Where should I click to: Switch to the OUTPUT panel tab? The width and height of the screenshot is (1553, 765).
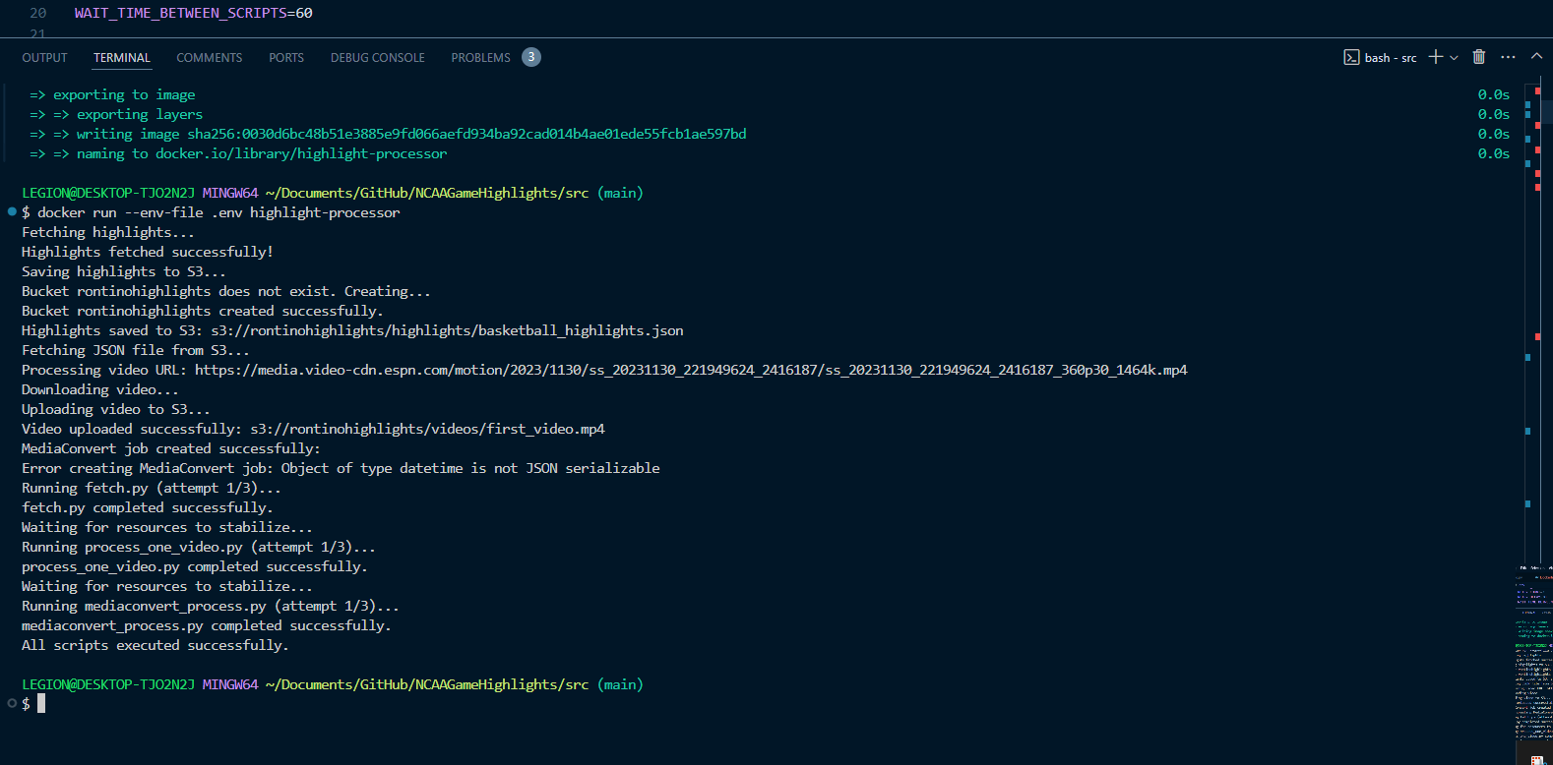point(44,58)
